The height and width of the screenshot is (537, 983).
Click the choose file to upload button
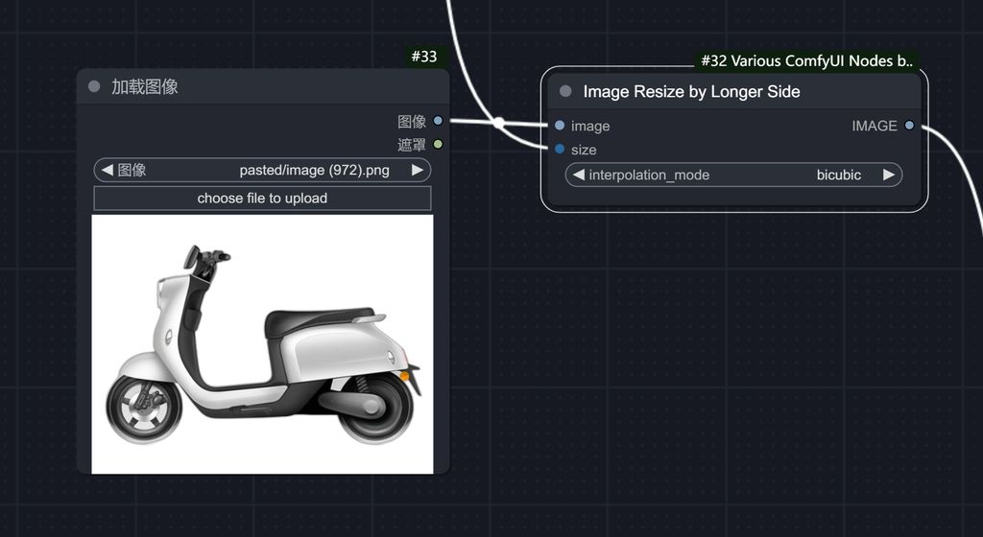tap(262, 198)
